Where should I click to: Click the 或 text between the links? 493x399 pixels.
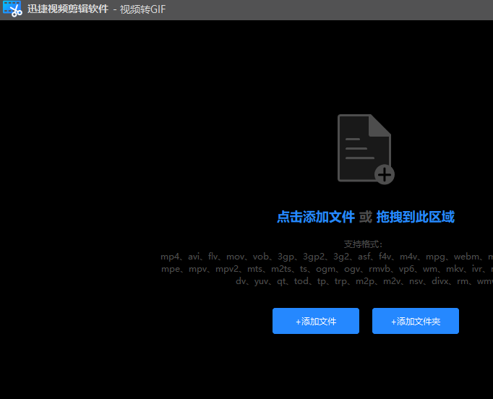click(x=366, y=217)
